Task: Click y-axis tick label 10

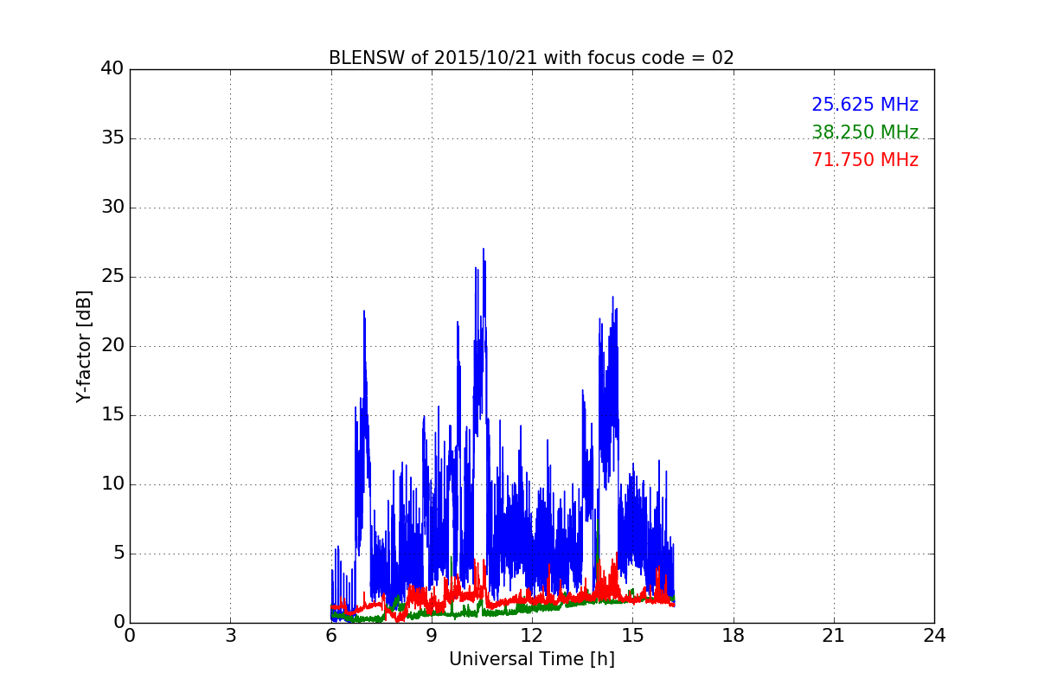Action: click(112, 484)
